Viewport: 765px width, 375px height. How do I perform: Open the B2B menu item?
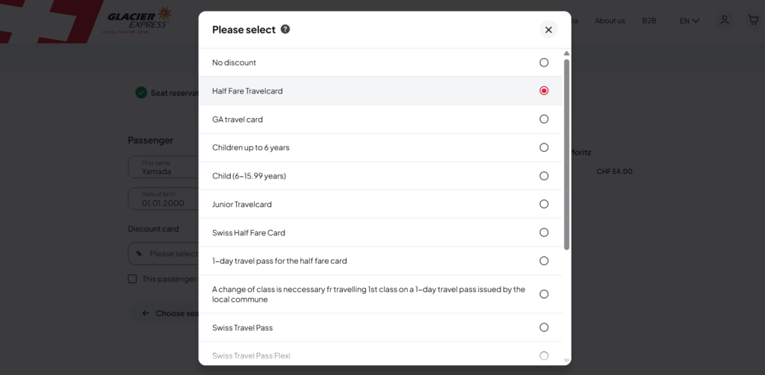[648, 21]
